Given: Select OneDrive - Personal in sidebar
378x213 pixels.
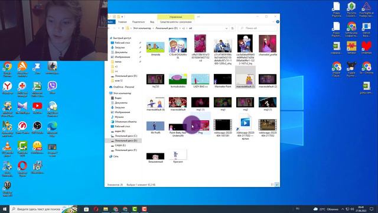Looking at the screenshot, I should (123, 87).
